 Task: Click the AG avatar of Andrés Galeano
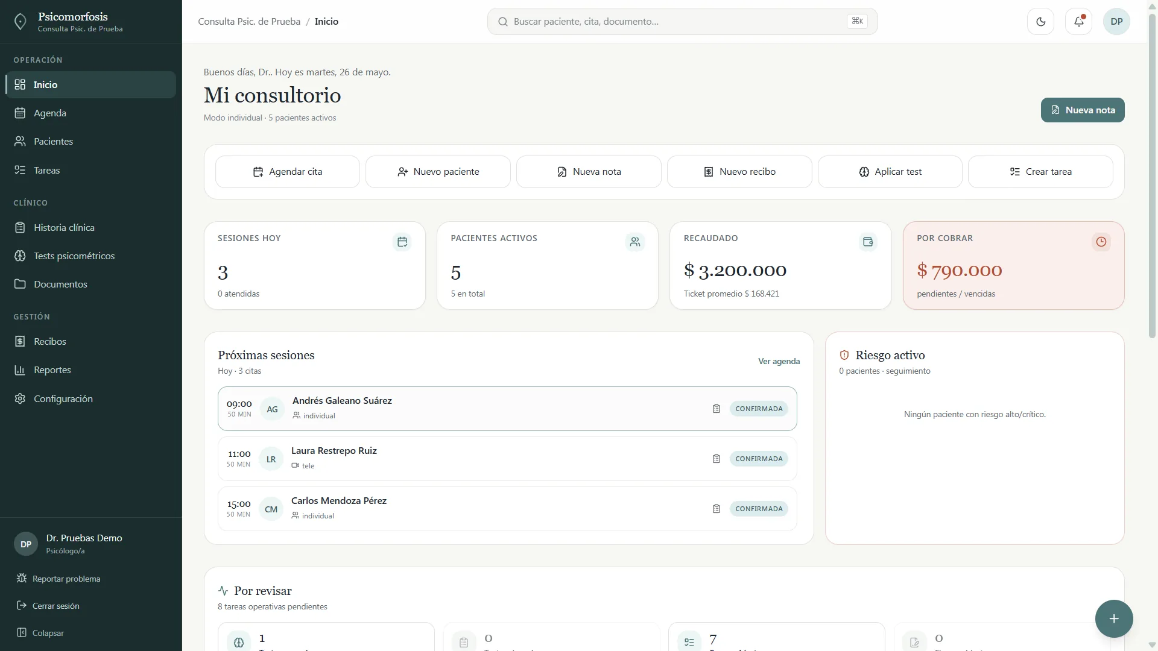[x=273, y=409]
